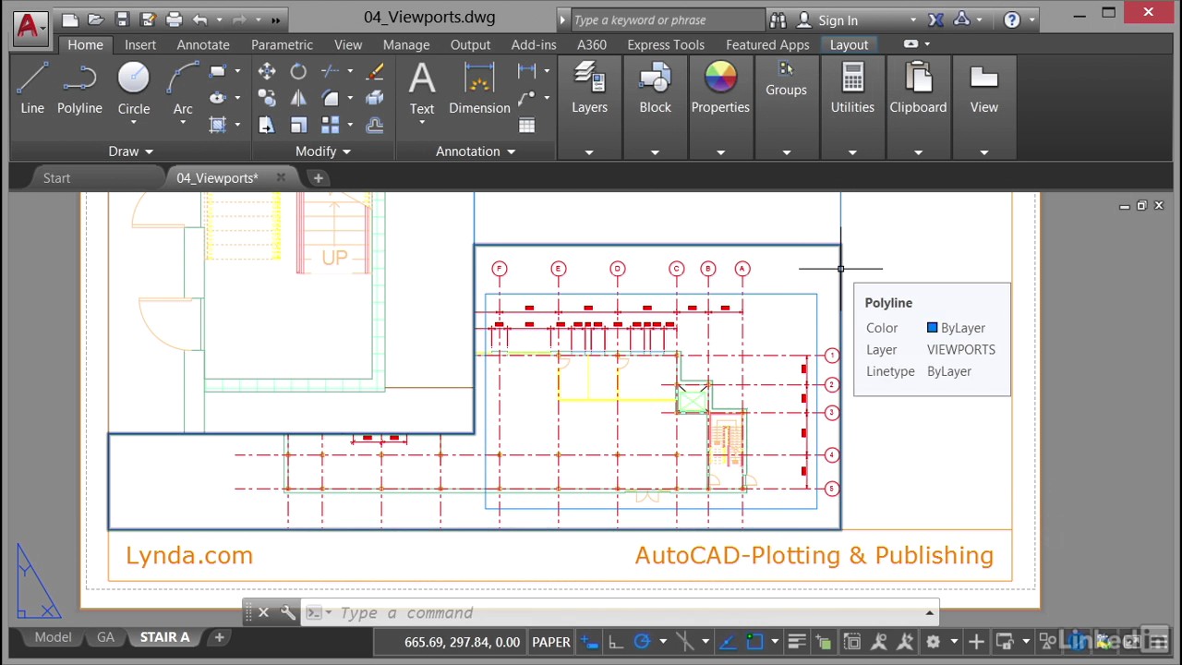Image resolution: width=1182 pixels, height=665 pixels.
Task: Open the Utilities panel button
Action: [x=852, y=90]
